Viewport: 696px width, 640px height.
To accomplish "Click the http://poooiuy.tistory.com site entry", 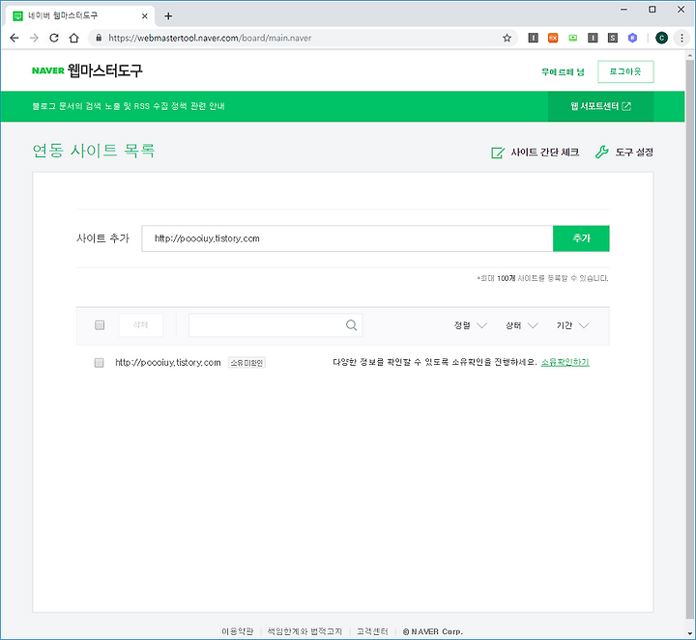I will coord(168,363).
